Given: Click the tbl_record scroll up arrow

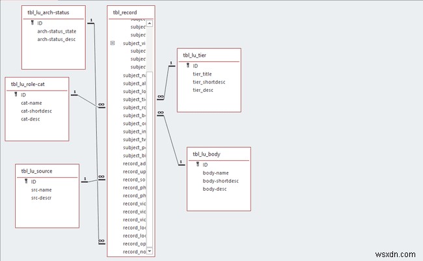Looking at the screenshot, I should (x=150, y=23).
